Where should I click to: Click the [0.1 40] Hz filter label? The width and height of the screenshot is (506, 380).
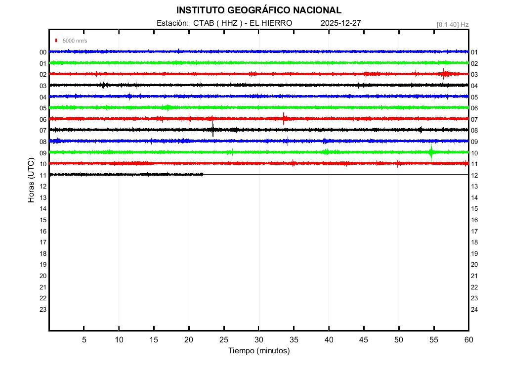coord(452,24)
